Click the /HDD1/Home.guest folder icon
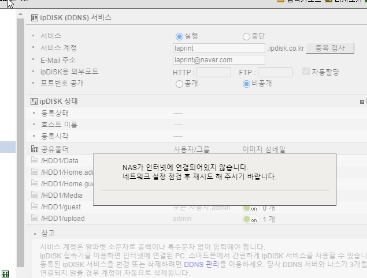 pos(35,183)
